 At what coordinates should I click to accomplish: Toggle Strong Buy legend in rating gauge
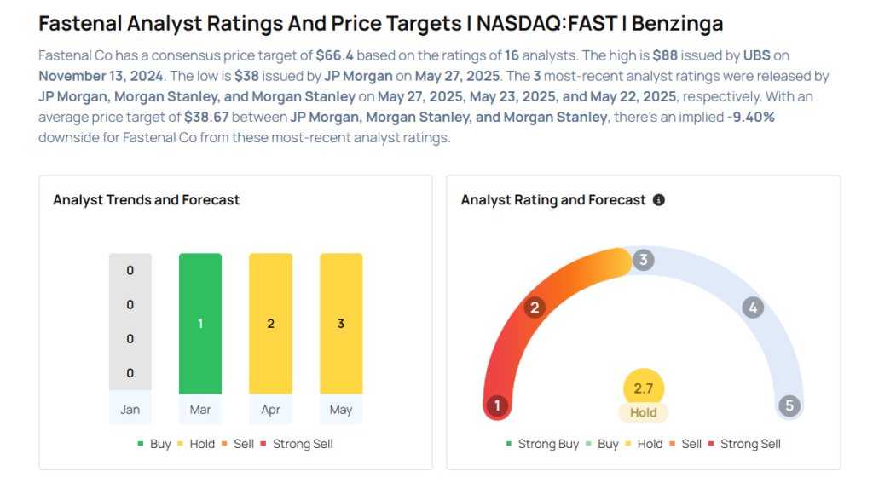(542, 444)
